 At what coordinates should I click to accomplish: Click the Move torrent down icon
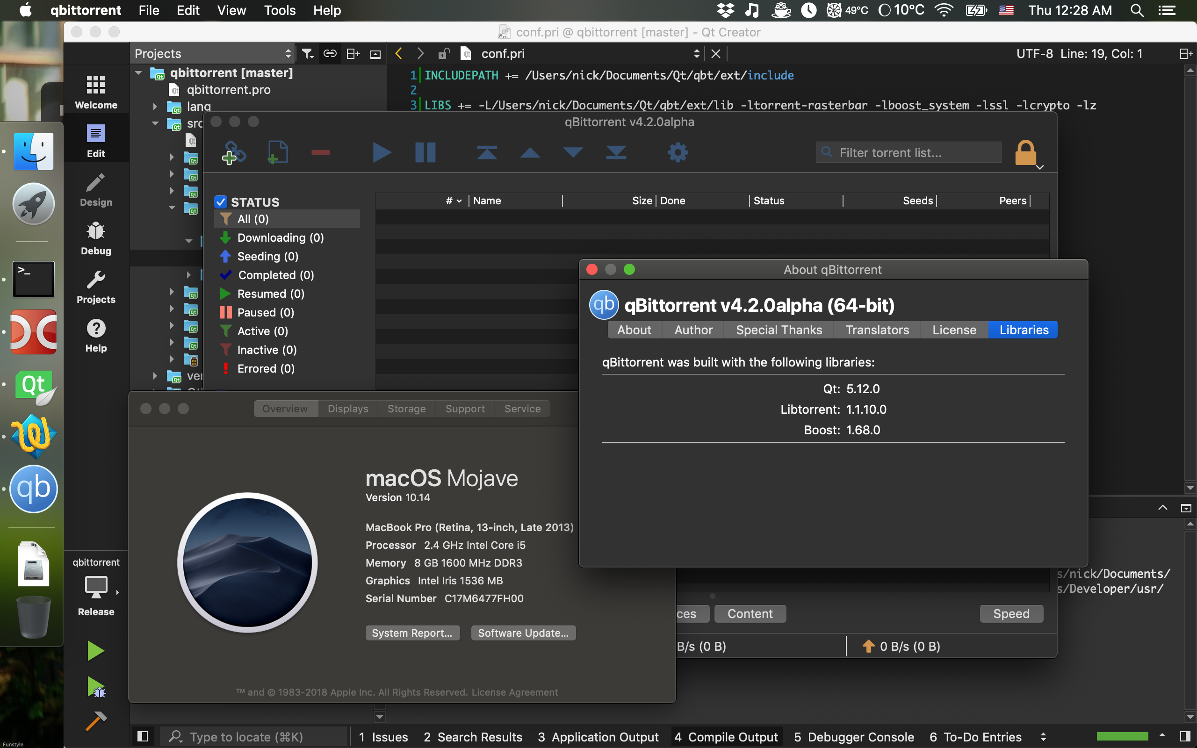coord(572,152)
